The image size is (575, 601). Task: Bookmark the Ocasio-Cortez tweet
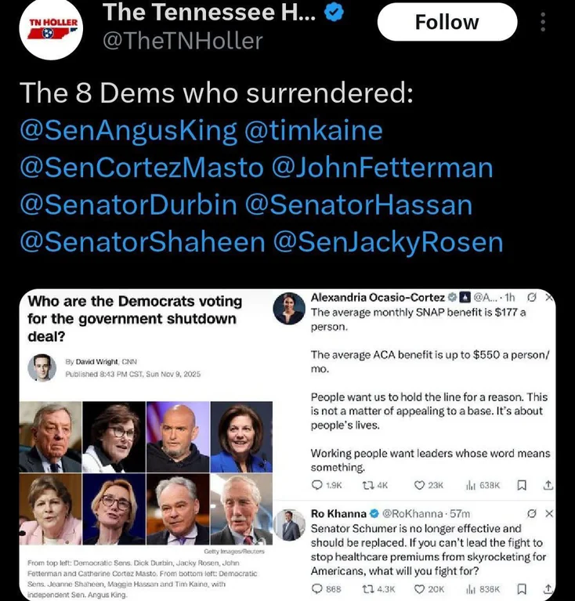(x=521, y=486)
